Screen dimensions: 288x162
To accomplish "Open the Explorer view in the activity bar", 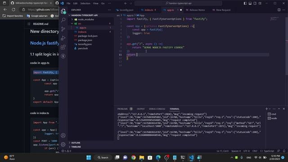I will (63, 11).
